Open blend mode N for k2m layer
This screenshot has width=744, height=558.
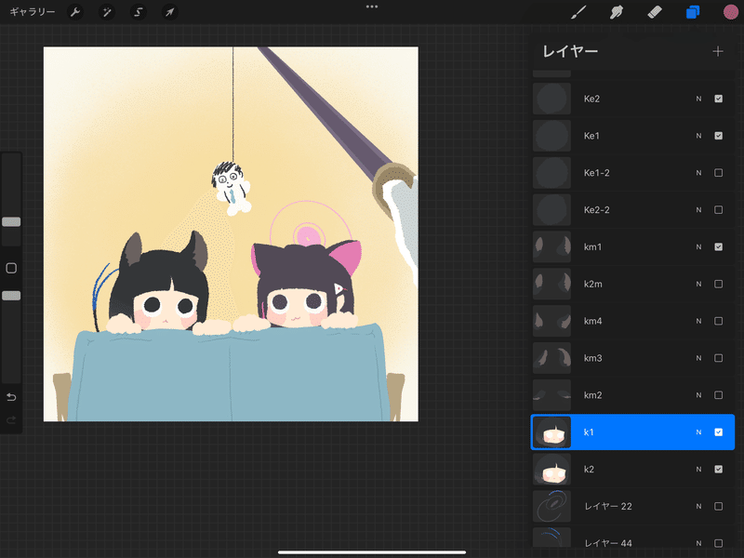698,284
